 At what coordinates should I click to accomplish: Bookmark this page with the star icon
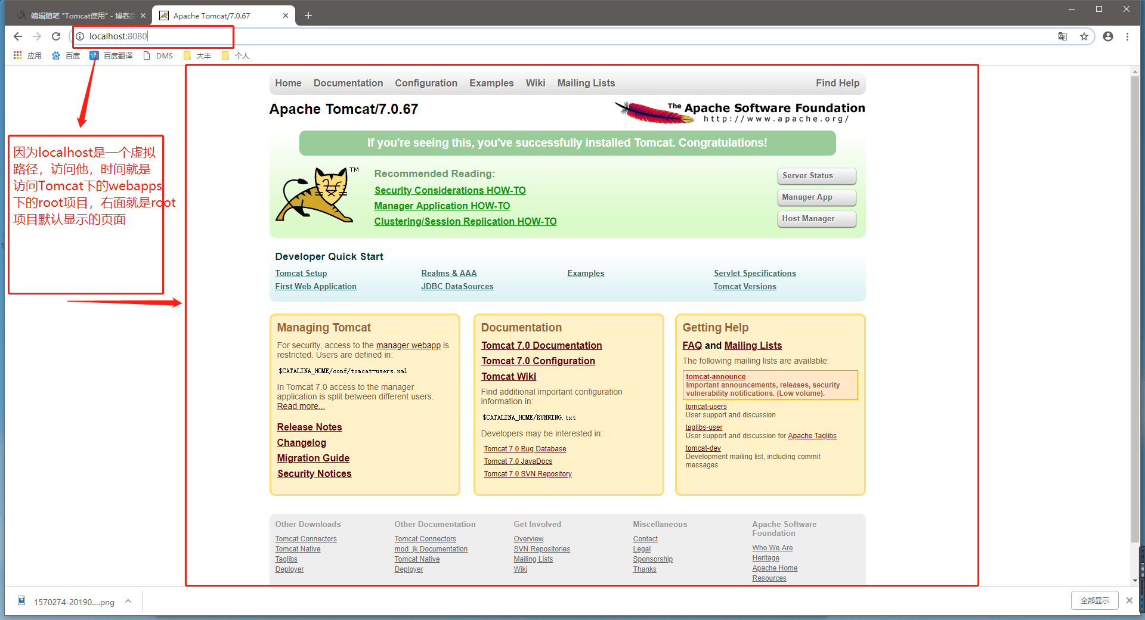tap(1084, 36)
